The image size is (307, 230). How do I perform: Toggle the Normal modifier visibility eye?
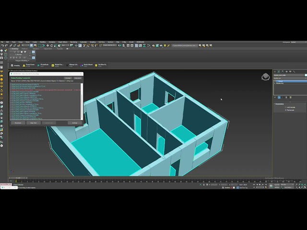coord(275,81)
